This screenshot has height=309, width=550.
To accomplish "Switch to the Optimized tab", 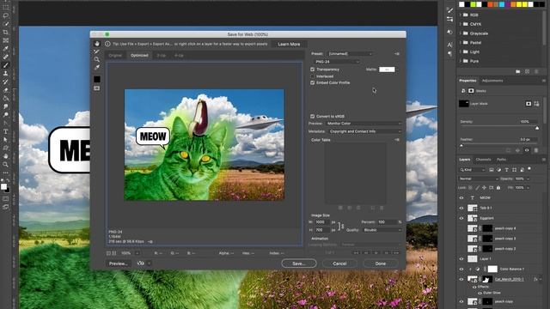I will click(139, 55).
